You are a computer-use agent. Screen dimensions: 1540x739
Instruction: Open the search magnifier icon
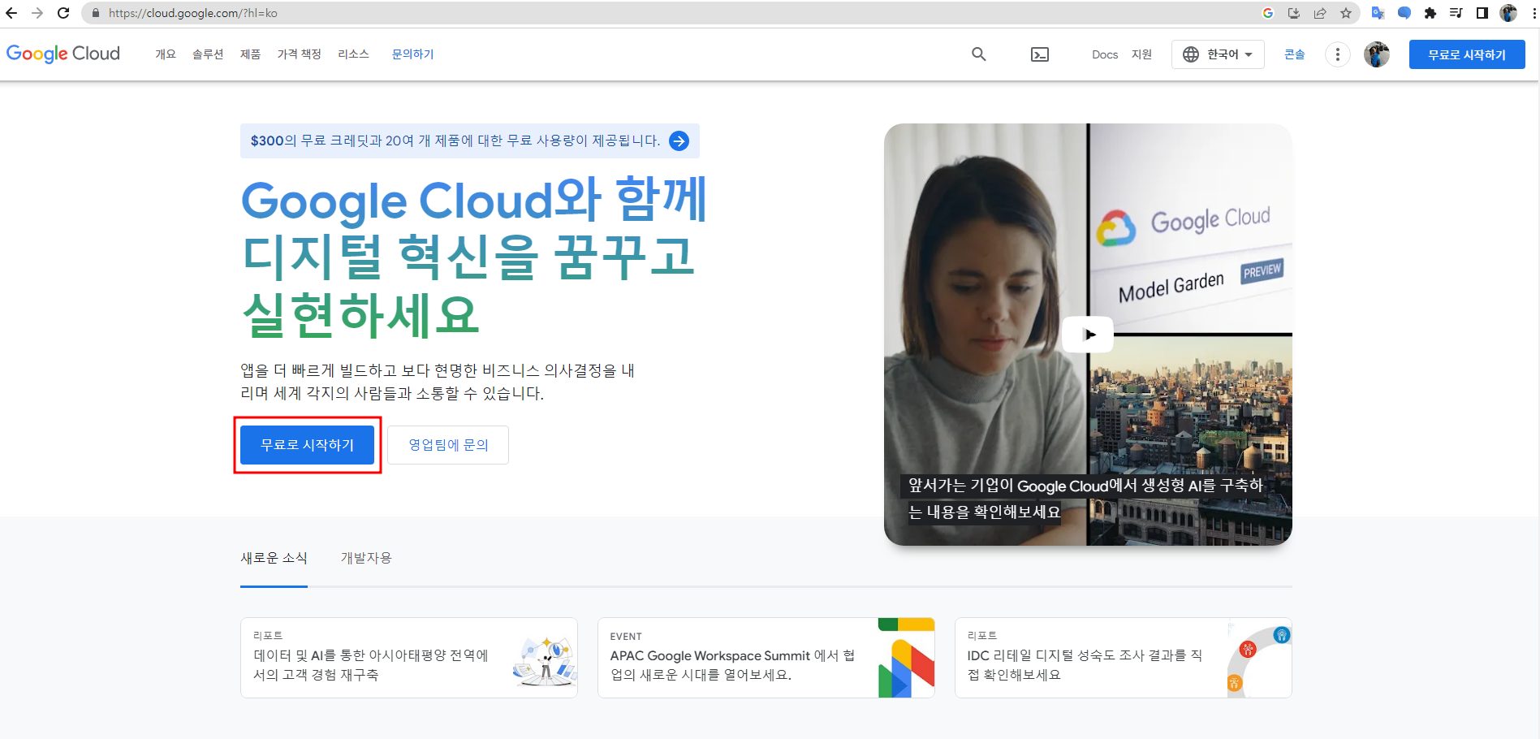tap(979, 54)
